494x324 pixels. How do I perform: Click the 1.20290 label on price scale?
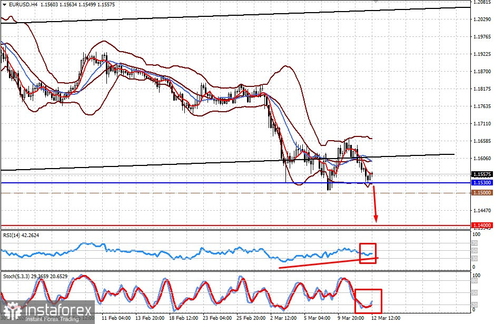point(482,19)
